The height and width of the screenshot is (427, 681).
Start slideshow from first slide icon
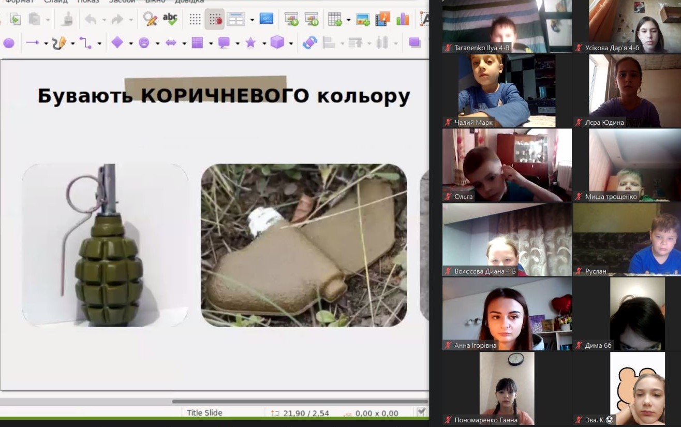click(x=292, y=20)
